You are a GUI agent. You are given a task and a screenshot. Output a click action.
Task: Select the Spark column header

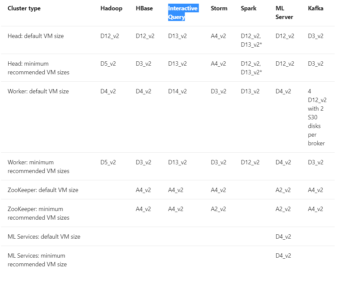pyautogui.click(x=248, y=8)
